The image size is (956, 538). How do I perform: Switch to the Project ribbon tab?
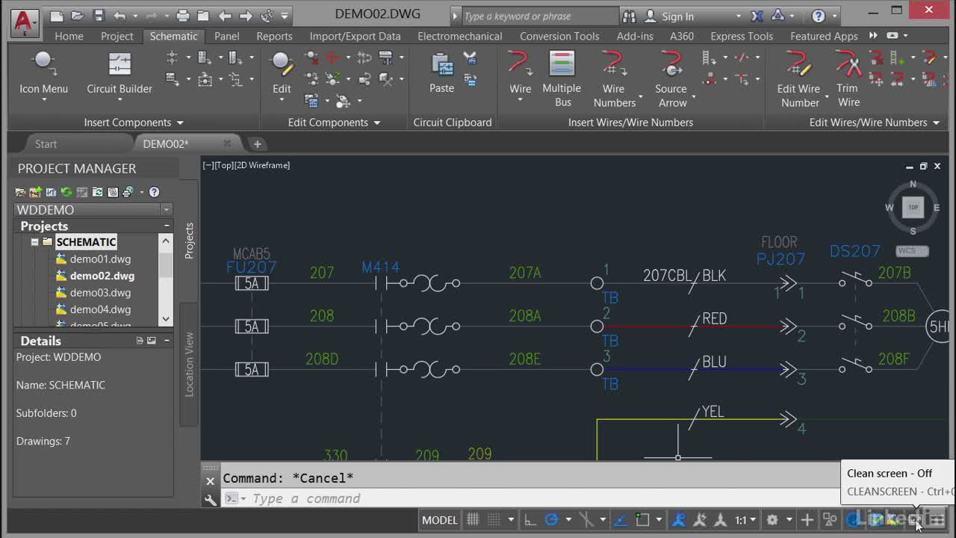coord(117,36)
